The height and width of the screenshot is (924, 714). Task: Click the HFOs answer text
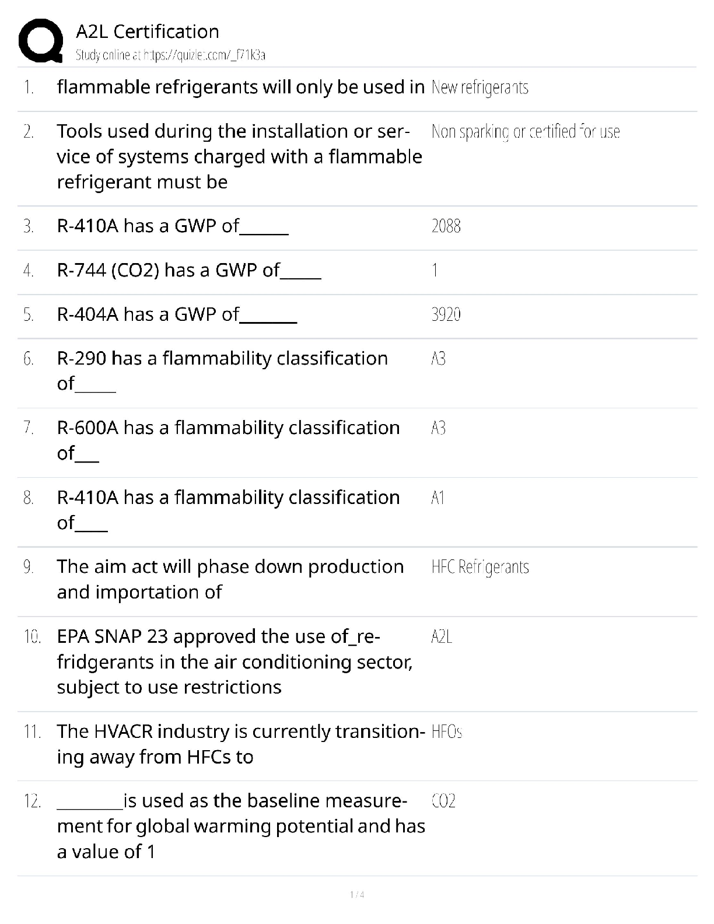446,731
